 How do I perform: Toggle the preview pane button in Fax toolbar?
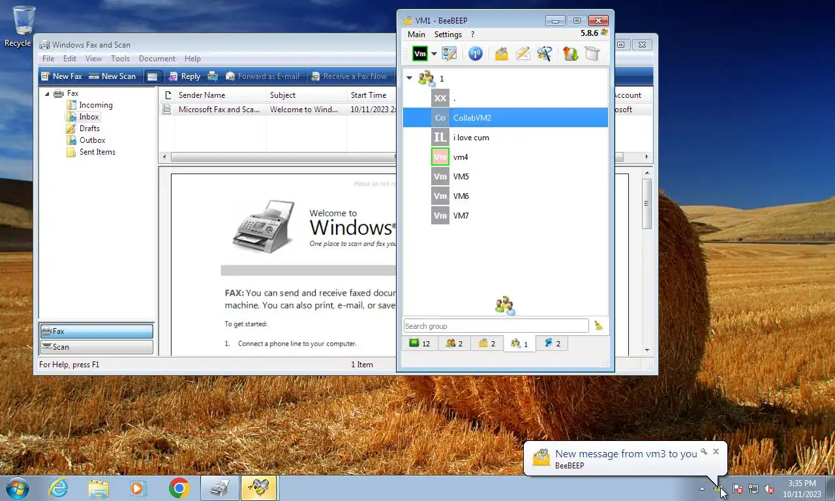[152, 76]
